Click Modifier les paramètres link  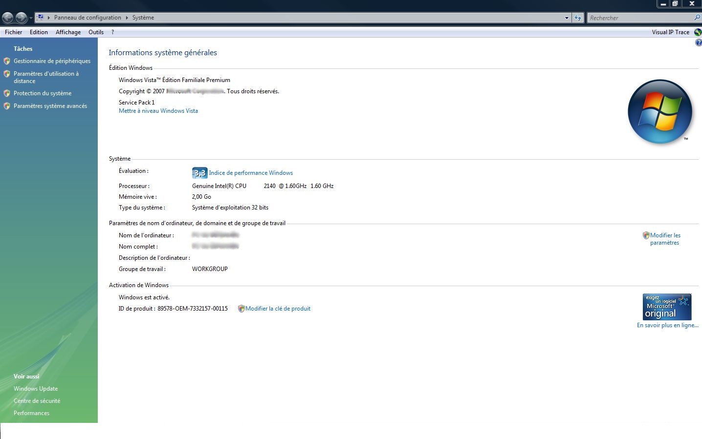tap(665, 239)
